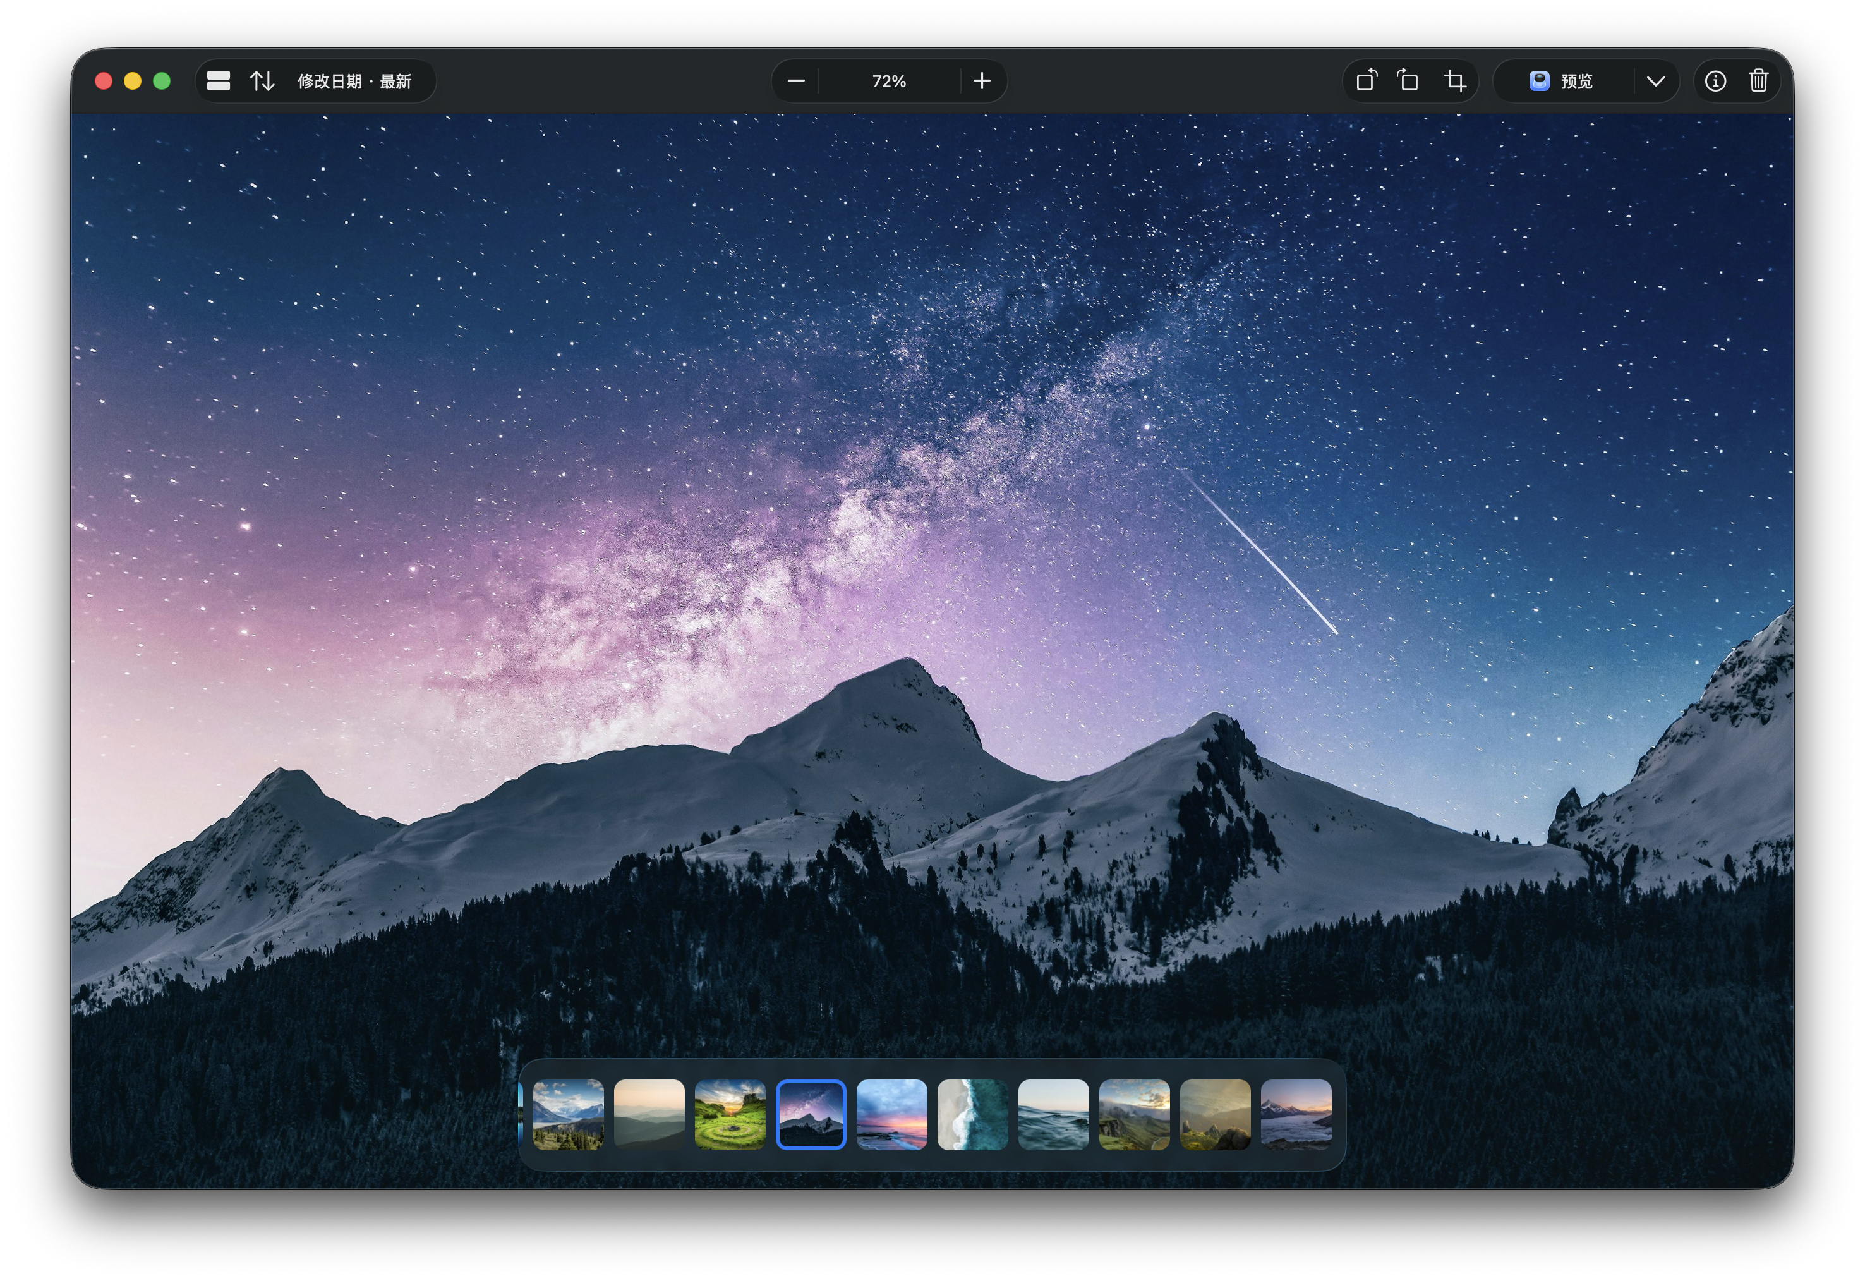
Task: Rotate the image counterclockwise
Action: point(1366,81)
